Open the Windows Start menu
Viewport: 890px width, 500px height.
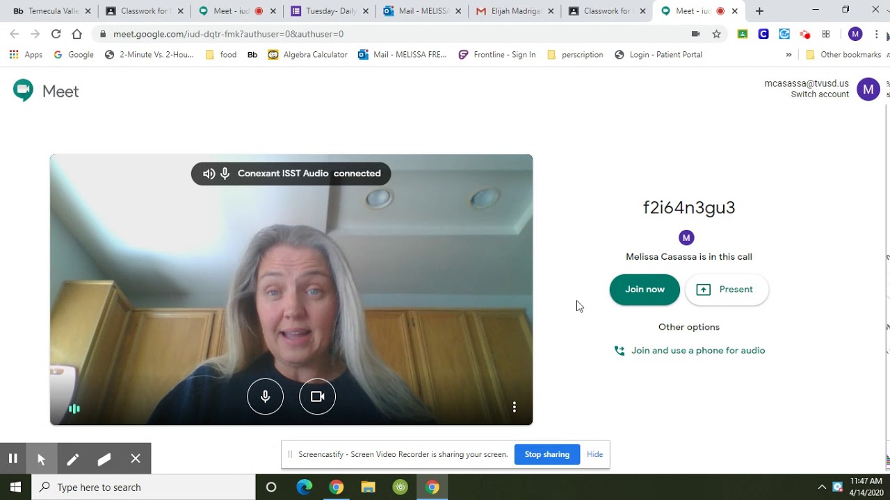pos(15,487)
